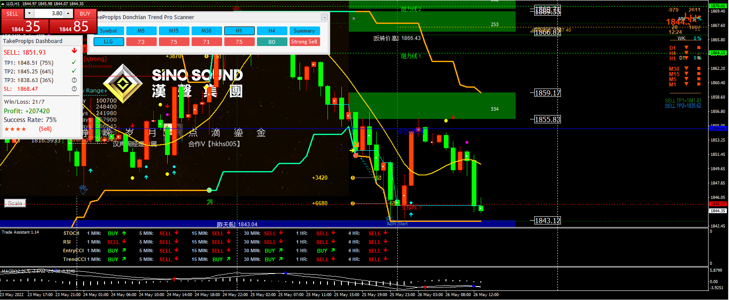Click the LLG symbol cell in the scanner

coord(108,42)
